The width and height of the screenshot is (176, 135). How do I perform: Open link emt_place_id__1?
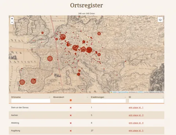[136, 107]
